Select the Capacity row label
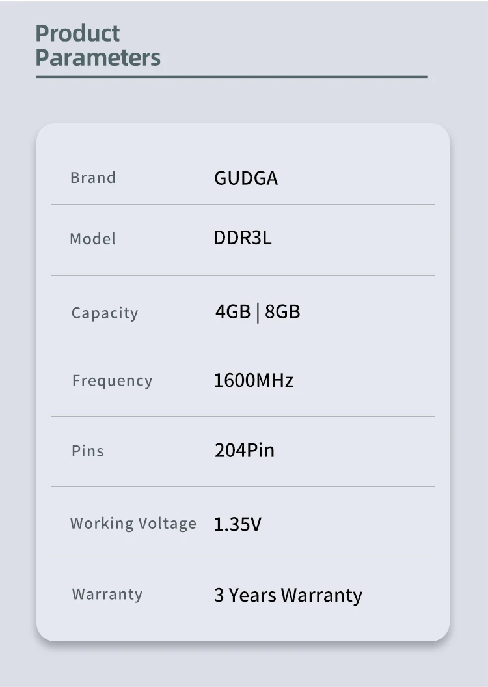488x687 pixels. pyautogui.click(x=105, y=313)
